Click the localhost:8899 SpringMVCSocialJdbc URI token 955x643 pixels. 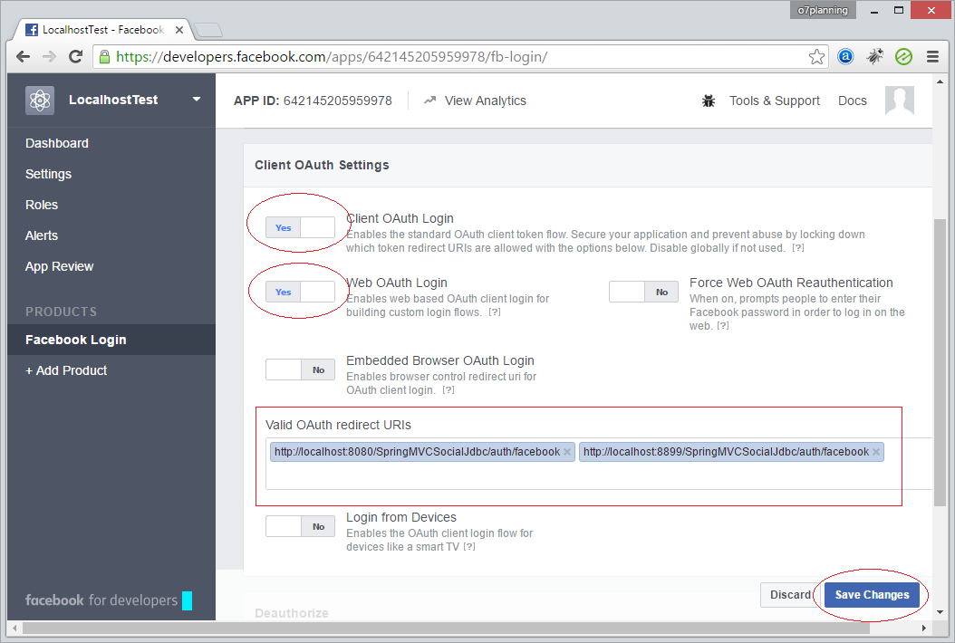(731, 452)
